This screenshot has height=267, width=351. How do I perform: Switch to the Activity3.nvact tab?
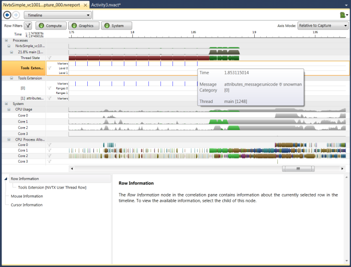(109, 4)
